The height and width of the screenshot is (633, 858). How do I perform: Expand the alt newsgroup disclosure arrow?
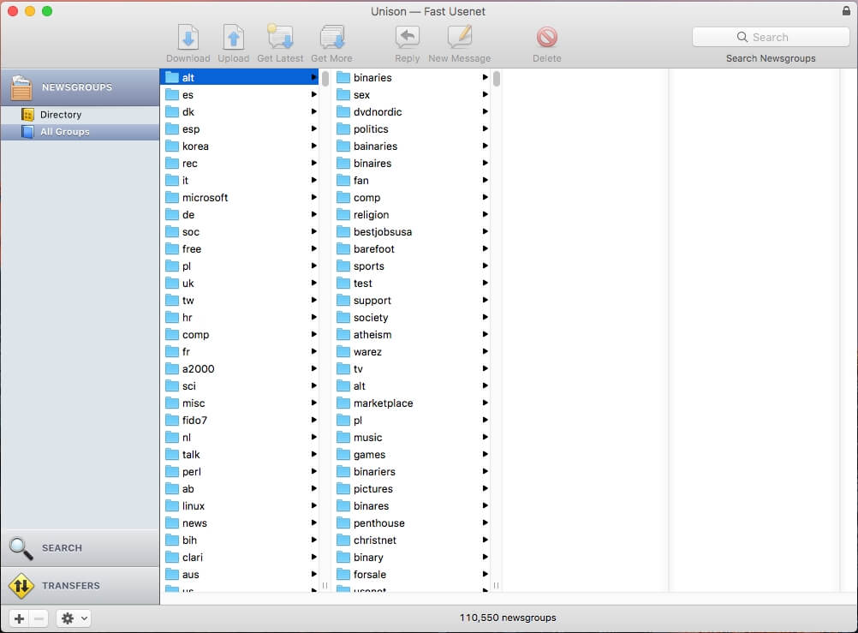(315, 77)
